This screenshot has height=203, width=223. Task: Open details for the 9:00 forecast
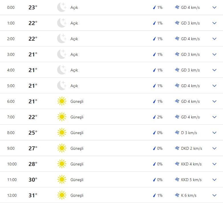click(x=214, y=148)
